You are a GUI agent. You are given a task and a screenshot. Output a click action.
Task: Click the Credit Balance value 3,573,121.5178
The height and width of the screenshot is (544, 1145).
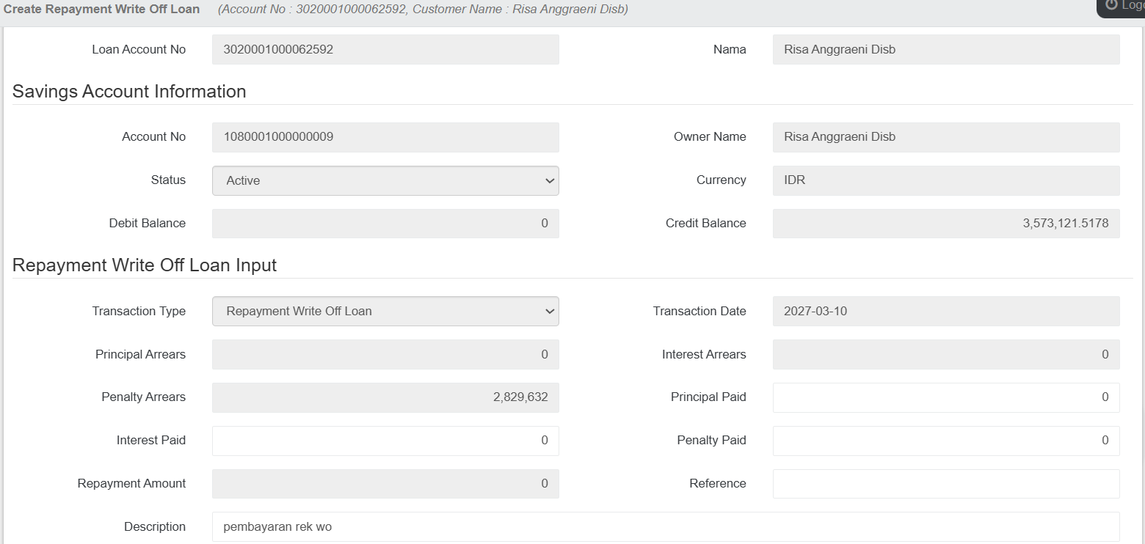(945, 223)
